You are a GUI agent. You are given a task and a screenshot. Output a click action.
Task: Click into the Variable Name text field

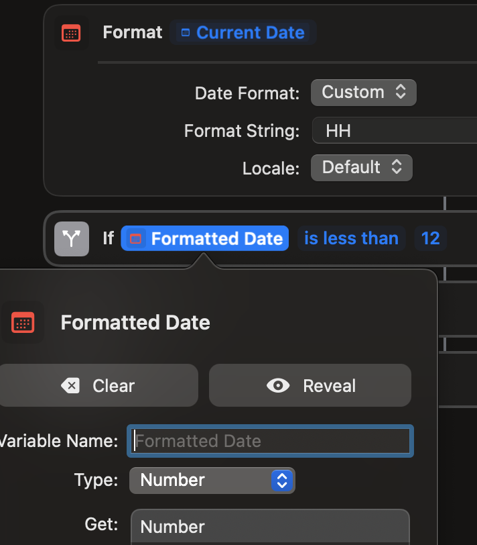point(270,441)
